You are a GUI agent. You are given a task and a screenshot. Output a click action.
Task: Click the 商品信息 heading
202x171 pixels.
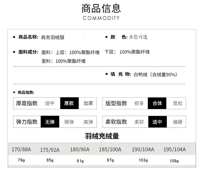(101, 8)
